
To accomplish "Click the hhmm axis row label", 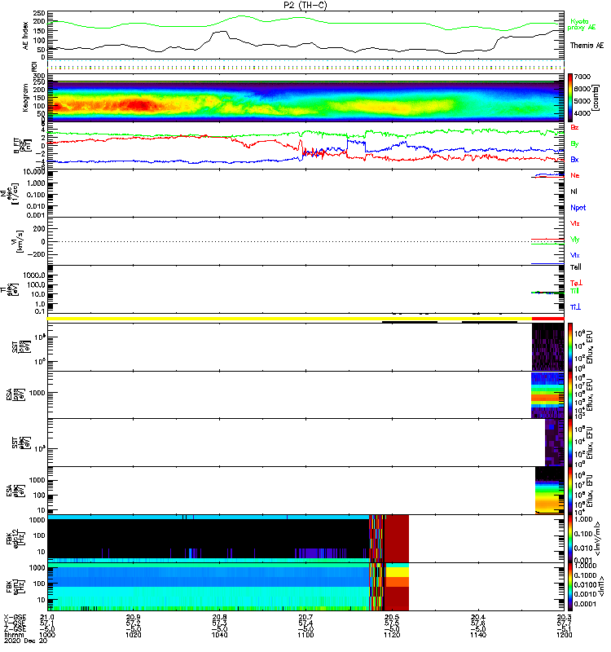I will pos(12,635).
